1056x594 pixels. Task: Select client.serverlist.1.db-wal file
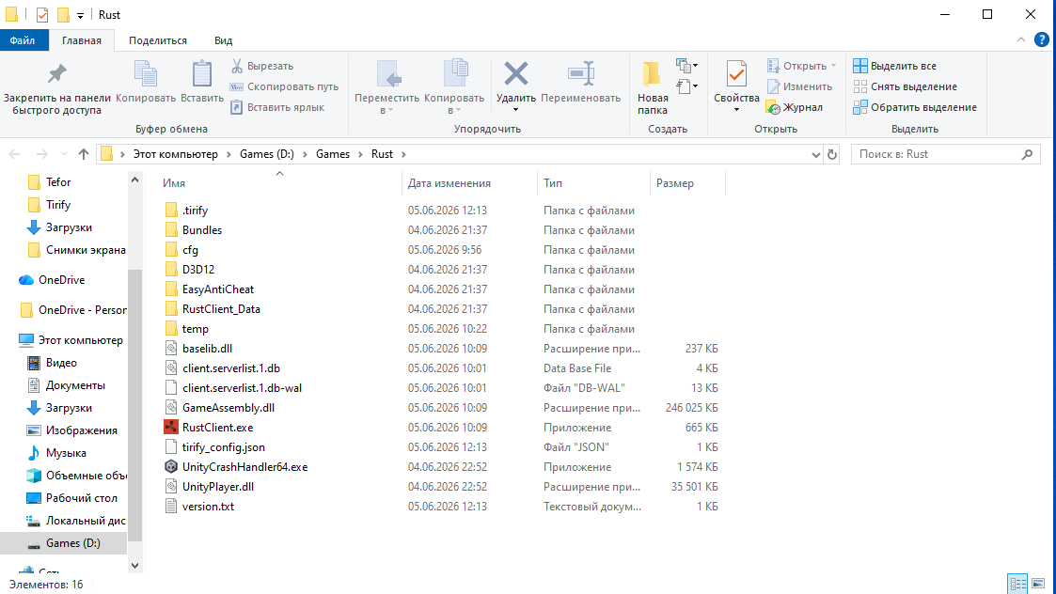(x=242, y=388)
